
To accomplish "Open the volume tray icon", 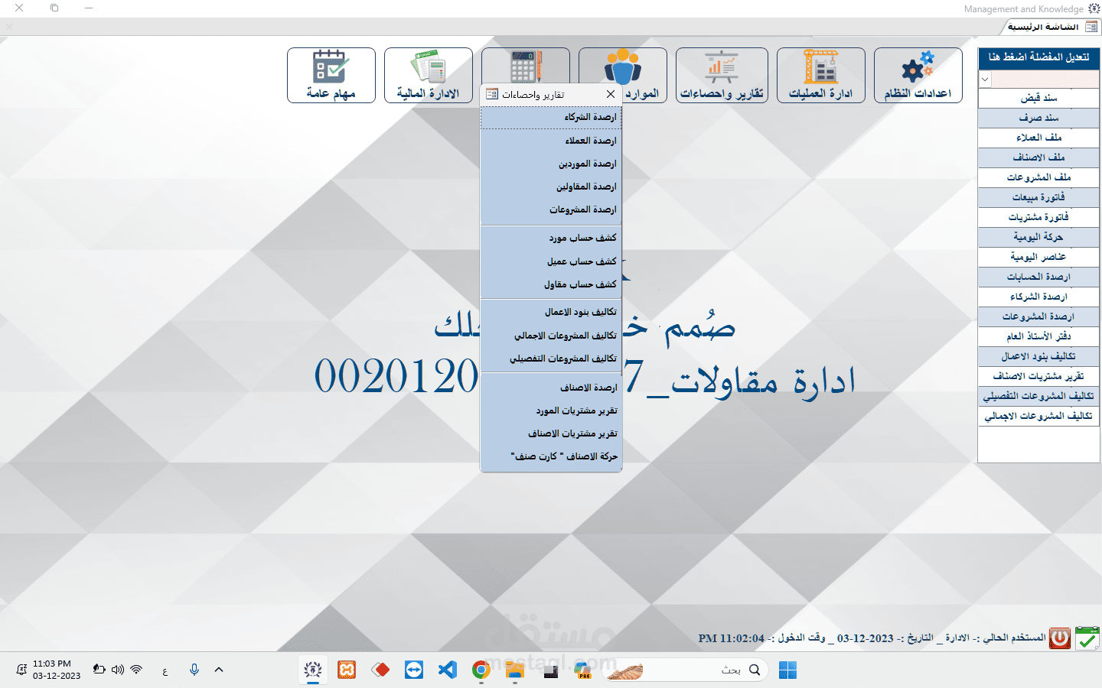I will (x=117, y=670).
